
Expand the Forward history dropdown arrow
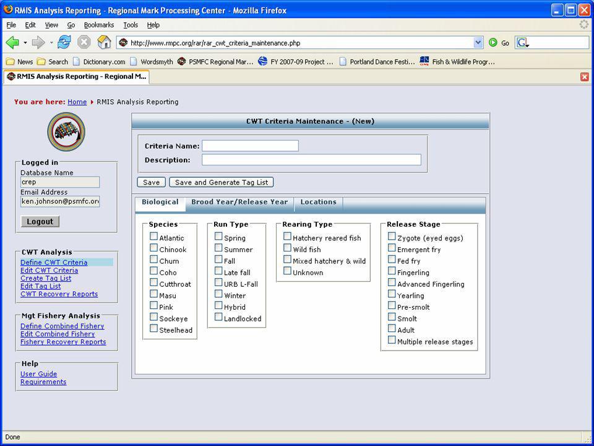[x=51, y=43]
